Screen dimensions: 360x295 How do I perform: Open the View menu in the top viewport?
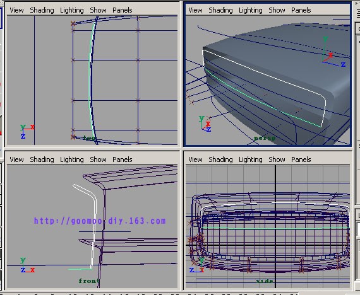(x=16, y=10)
